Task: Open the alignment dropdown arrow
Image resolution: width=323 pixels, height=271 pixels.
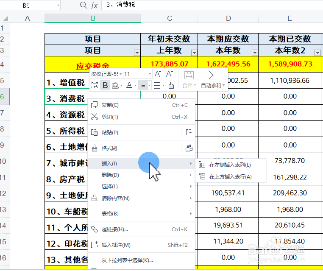Action: (x=150, y=85)
